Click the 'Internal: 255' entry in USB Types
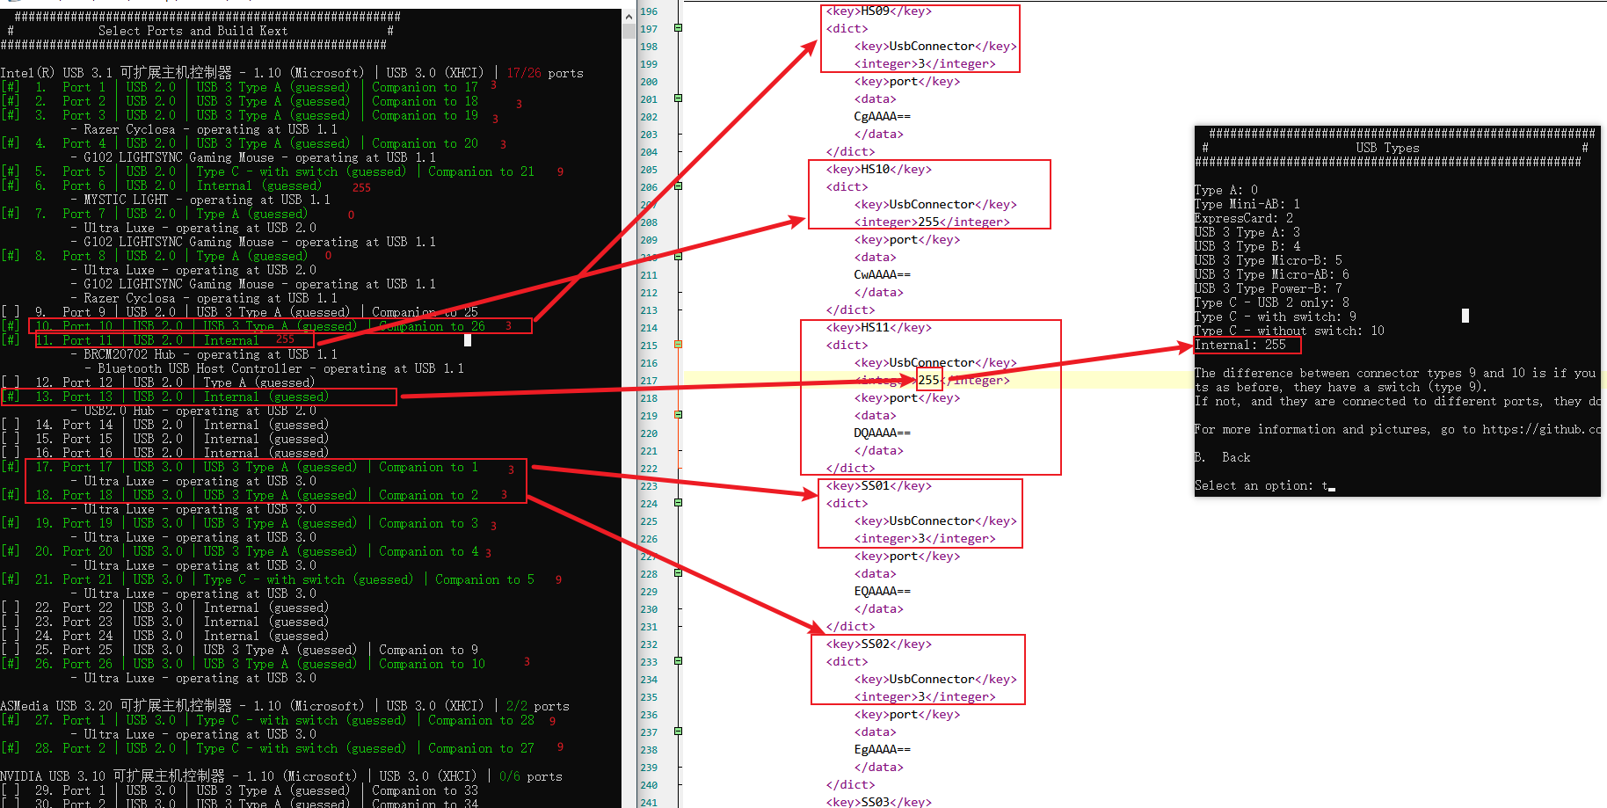Image resolution: width=1607 pixels, height=808 pixels. (1240, 345)
